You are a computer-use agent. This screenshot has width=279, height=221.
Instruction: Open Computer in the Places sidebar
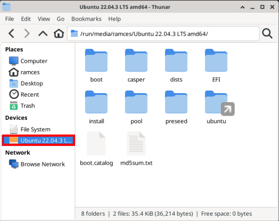[38, 61]
